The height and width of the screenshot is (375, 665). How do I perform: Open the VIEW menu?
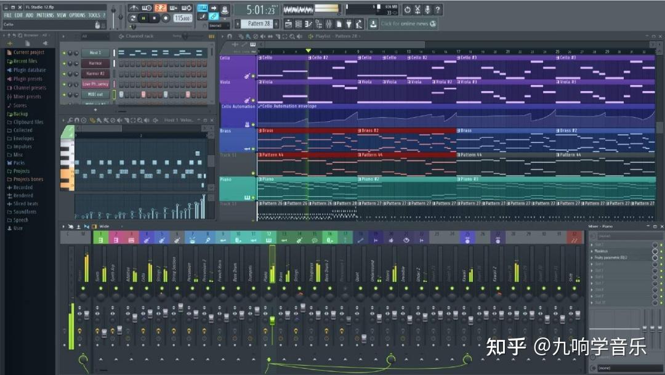(60, 15)
